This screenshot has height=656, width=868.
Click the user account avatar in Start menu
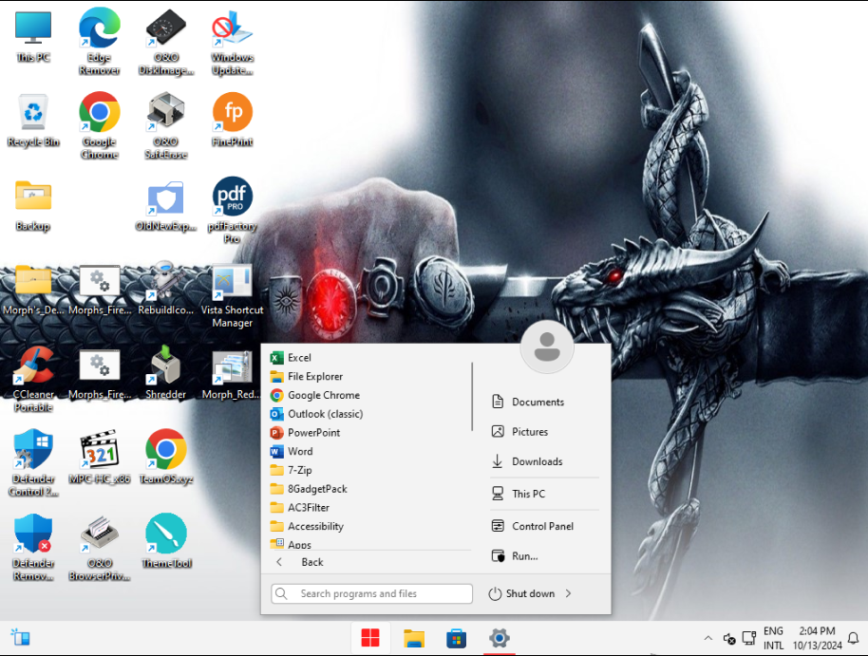tap(547, 347)
